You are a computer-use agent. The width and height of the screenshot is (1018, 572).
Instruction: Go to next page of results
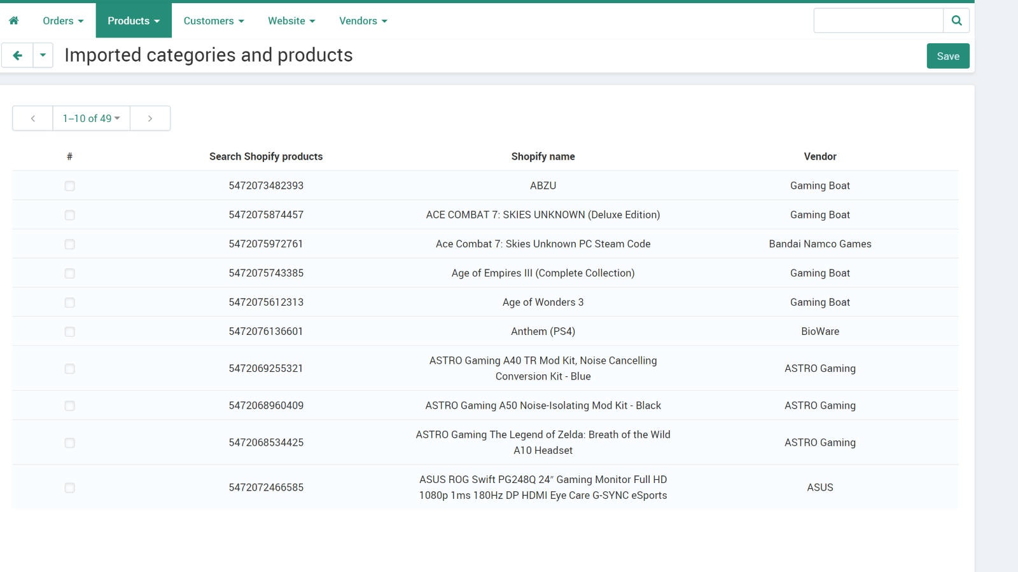point(150,118)
